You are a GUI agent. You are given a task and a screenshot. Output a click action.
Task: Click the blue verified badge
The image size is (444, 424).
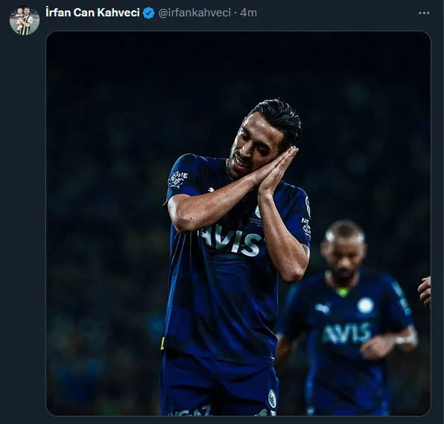pos(149,13)
